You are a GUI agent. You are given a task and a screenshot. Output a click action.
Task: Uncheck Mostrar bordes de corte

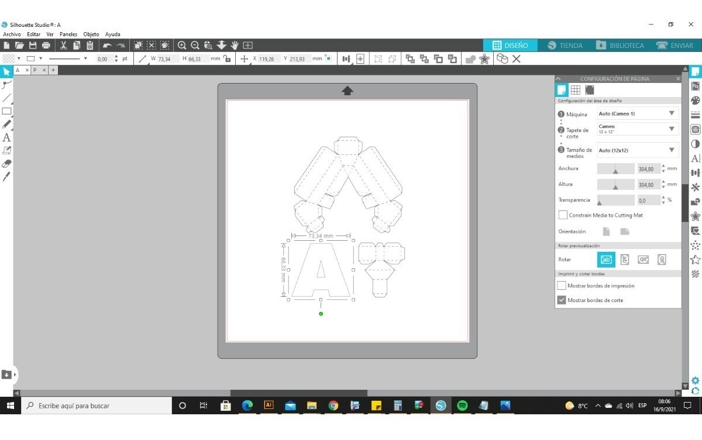(x=562, y=300)
